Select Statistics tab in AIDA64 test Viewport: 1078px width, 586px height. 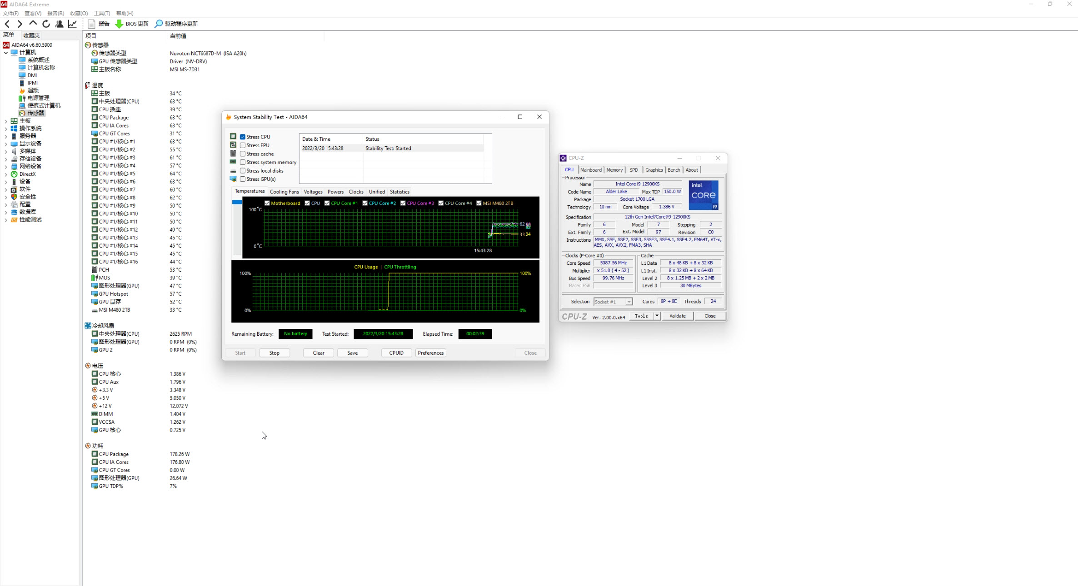[399, 191]
